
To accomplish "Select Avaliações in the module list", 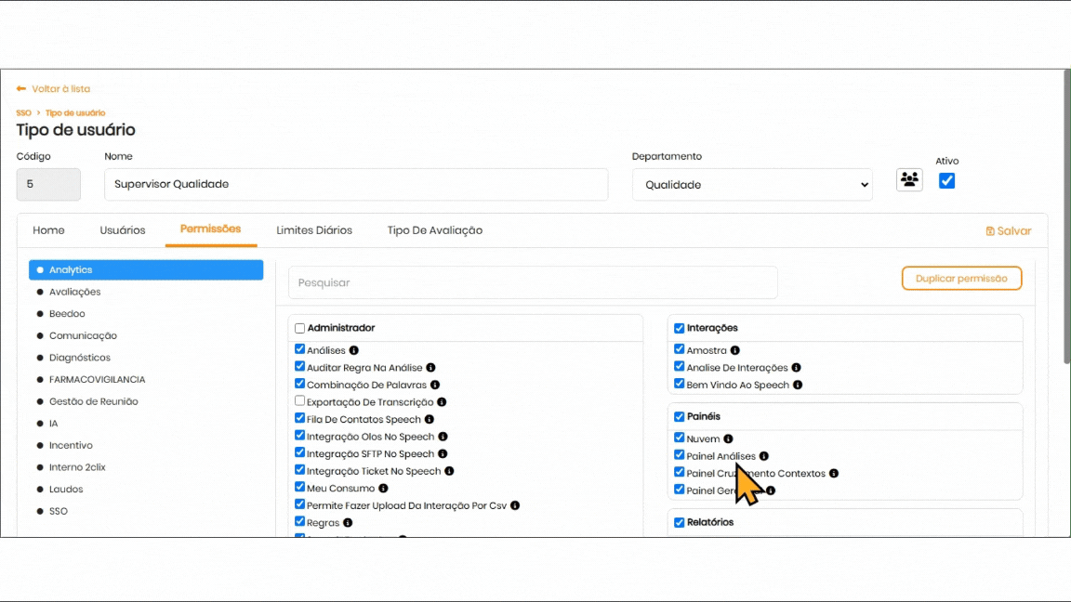I will 74,292.
